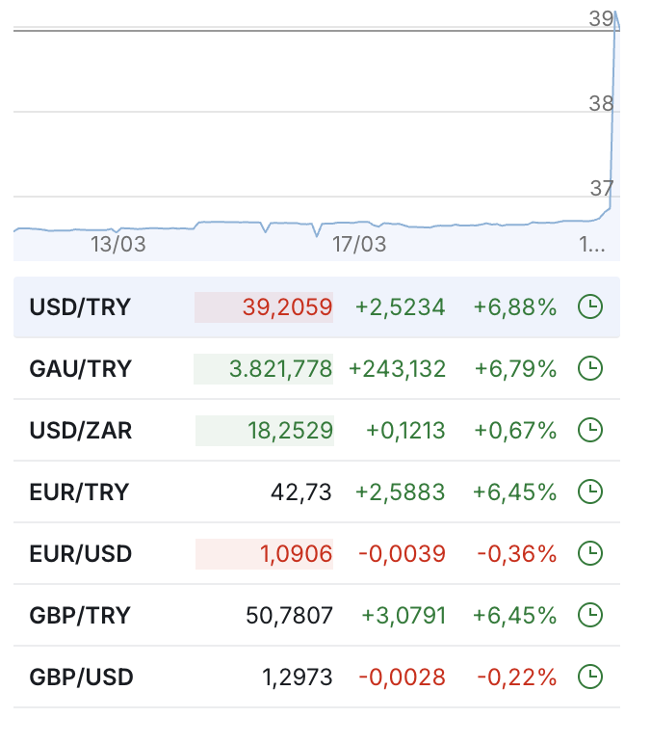This screenshot has width=651, height=744.
Task: Click the USD/ZAR price 18,2529
Action: (x=290, y=431)
